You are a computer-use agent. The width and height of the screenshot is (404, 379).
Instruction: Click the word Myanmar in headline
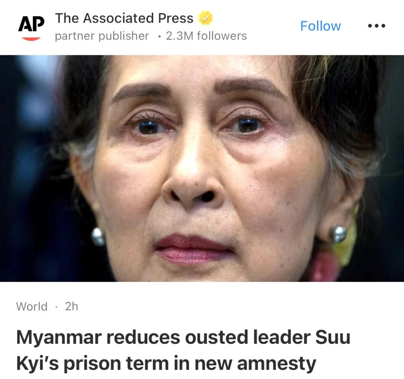(59, 338)
